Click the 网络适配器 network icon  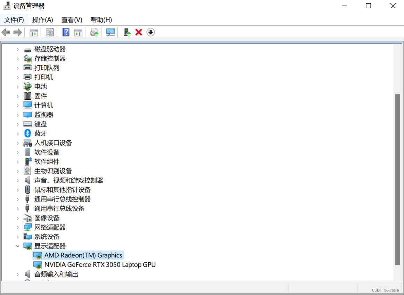27,227
